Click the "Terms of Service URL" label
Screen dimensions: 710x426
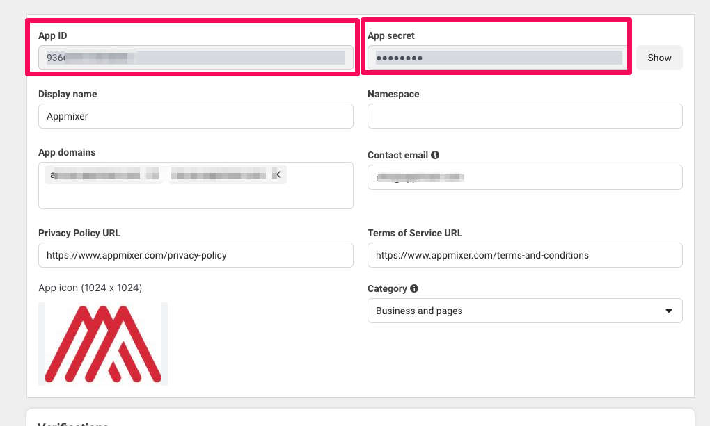pyautogui.click(x=415, y=233)
